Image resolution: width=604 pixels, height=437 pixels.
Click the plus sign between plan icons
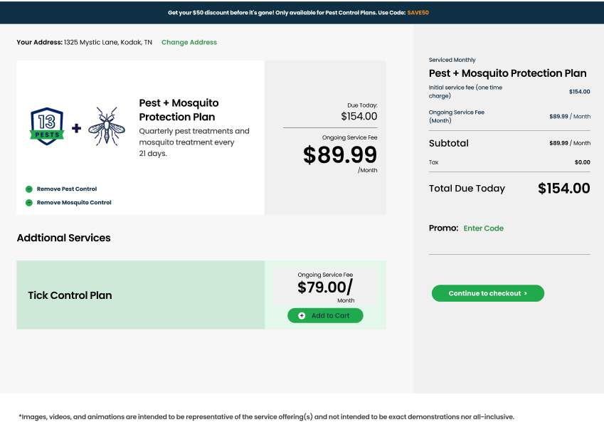pos(76,128)
